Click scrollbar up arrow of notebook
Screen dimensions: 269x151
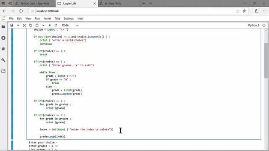click(x=266, y=30)
